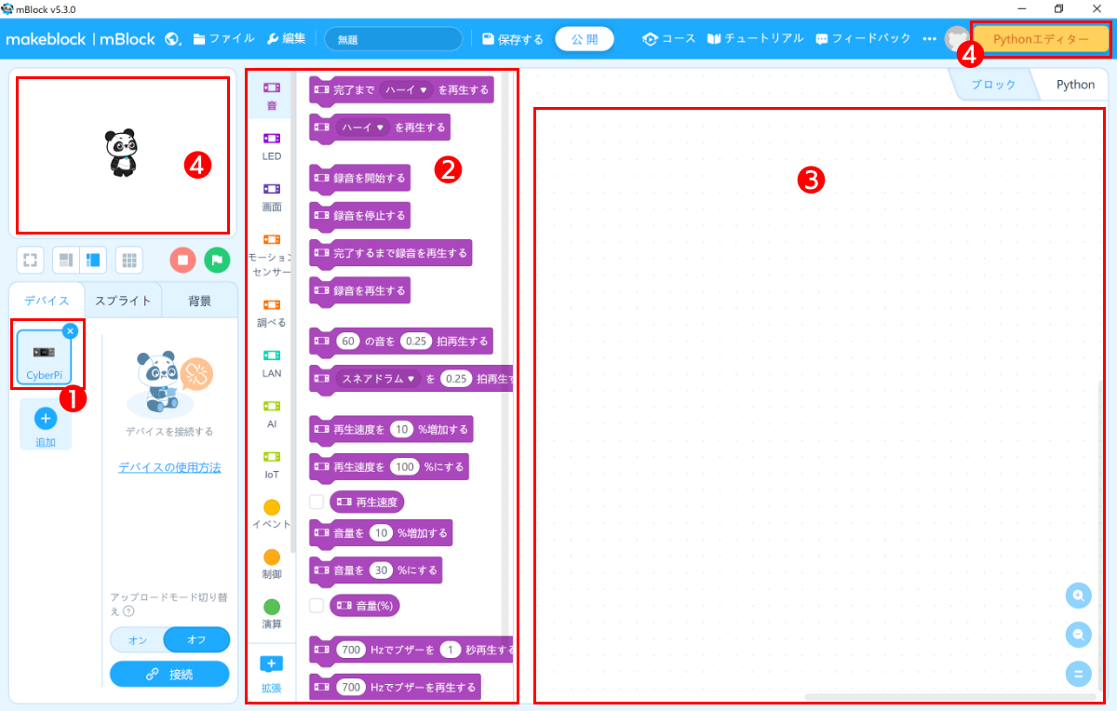The image size is (1117, 711).
Task: Click the 700 Hz field in buzzer seconds block
Action: (x=352, y=650)
